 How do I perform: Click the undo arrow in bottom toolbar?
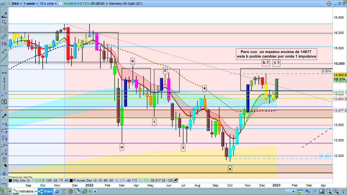(x=307, y=192)
